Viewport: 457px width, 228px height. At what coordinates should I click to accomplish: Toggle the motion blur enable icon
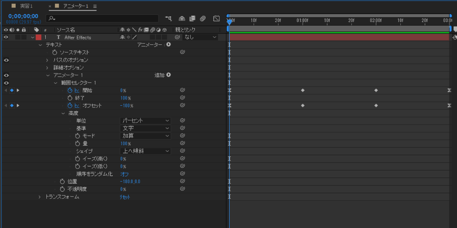coord(203,18)
